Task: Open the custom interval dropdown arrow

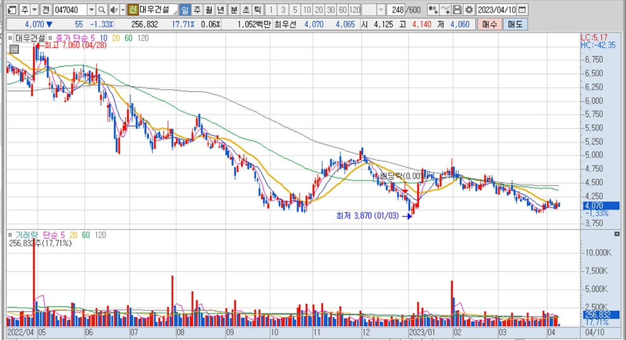Action: (381, 9)
